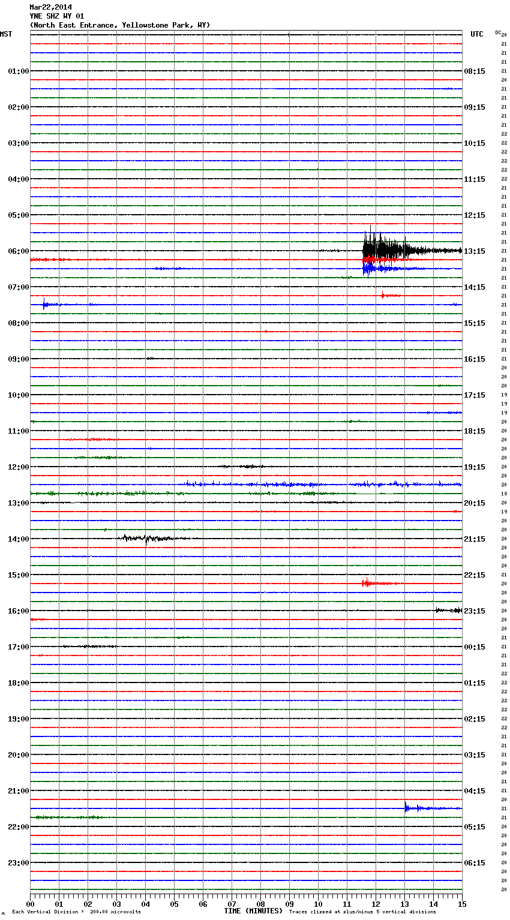Click the 08:15 UTC time label
Screen dimensions: 510x920
coord(475,71)
